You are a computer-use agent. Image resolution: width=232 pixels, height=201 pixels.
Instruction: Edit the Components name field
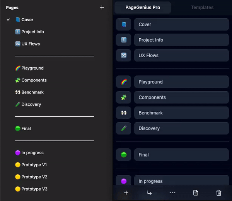pos(181,97)
